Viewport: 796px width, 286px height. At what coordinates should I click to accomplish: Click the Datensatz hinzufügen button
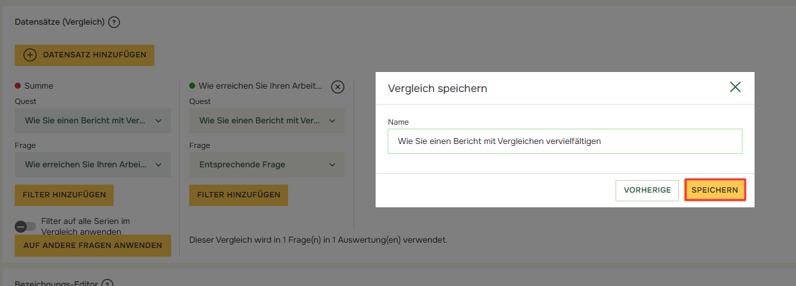pos(84,55)
